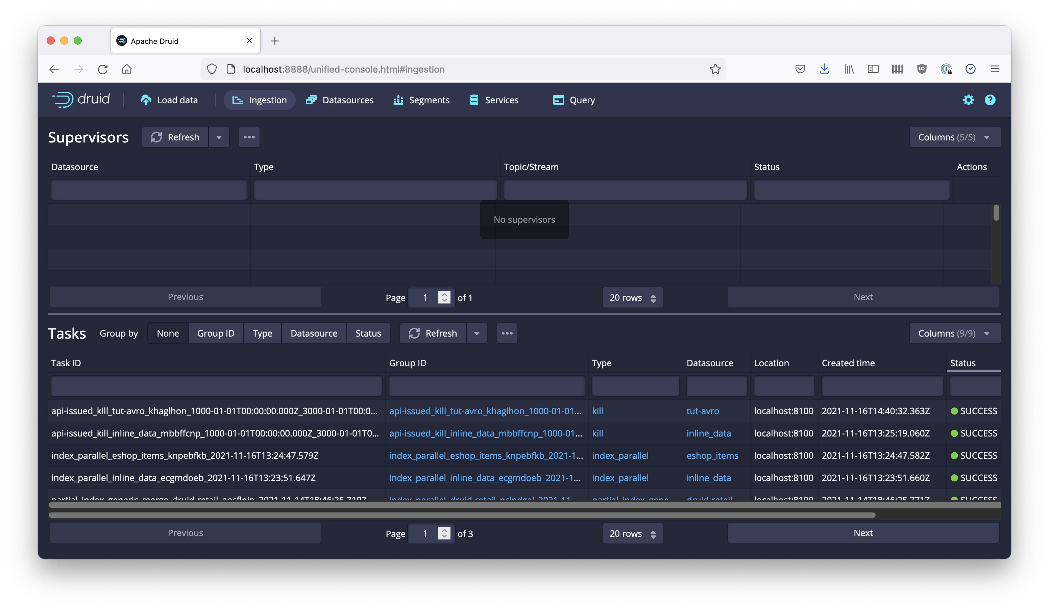
Task: Click the Tasks table horizontal scrollbar
Action: 461,515
